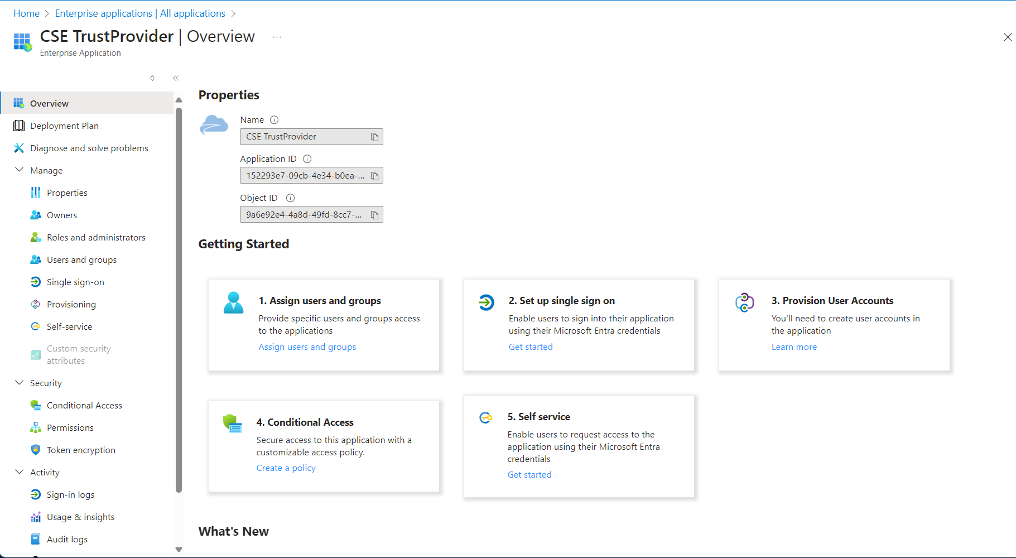1016x558 pixels.
Task: Toggle expand/collapse all sidebar sections
Action: pos(152,78)
